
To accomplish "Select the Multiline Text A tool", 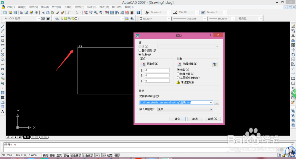I will [3, 112].
